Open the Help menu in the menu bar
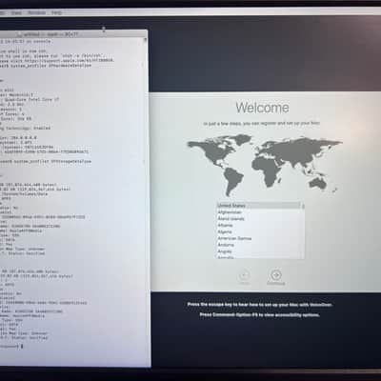The image size is (381, 381). click(56, 12)
